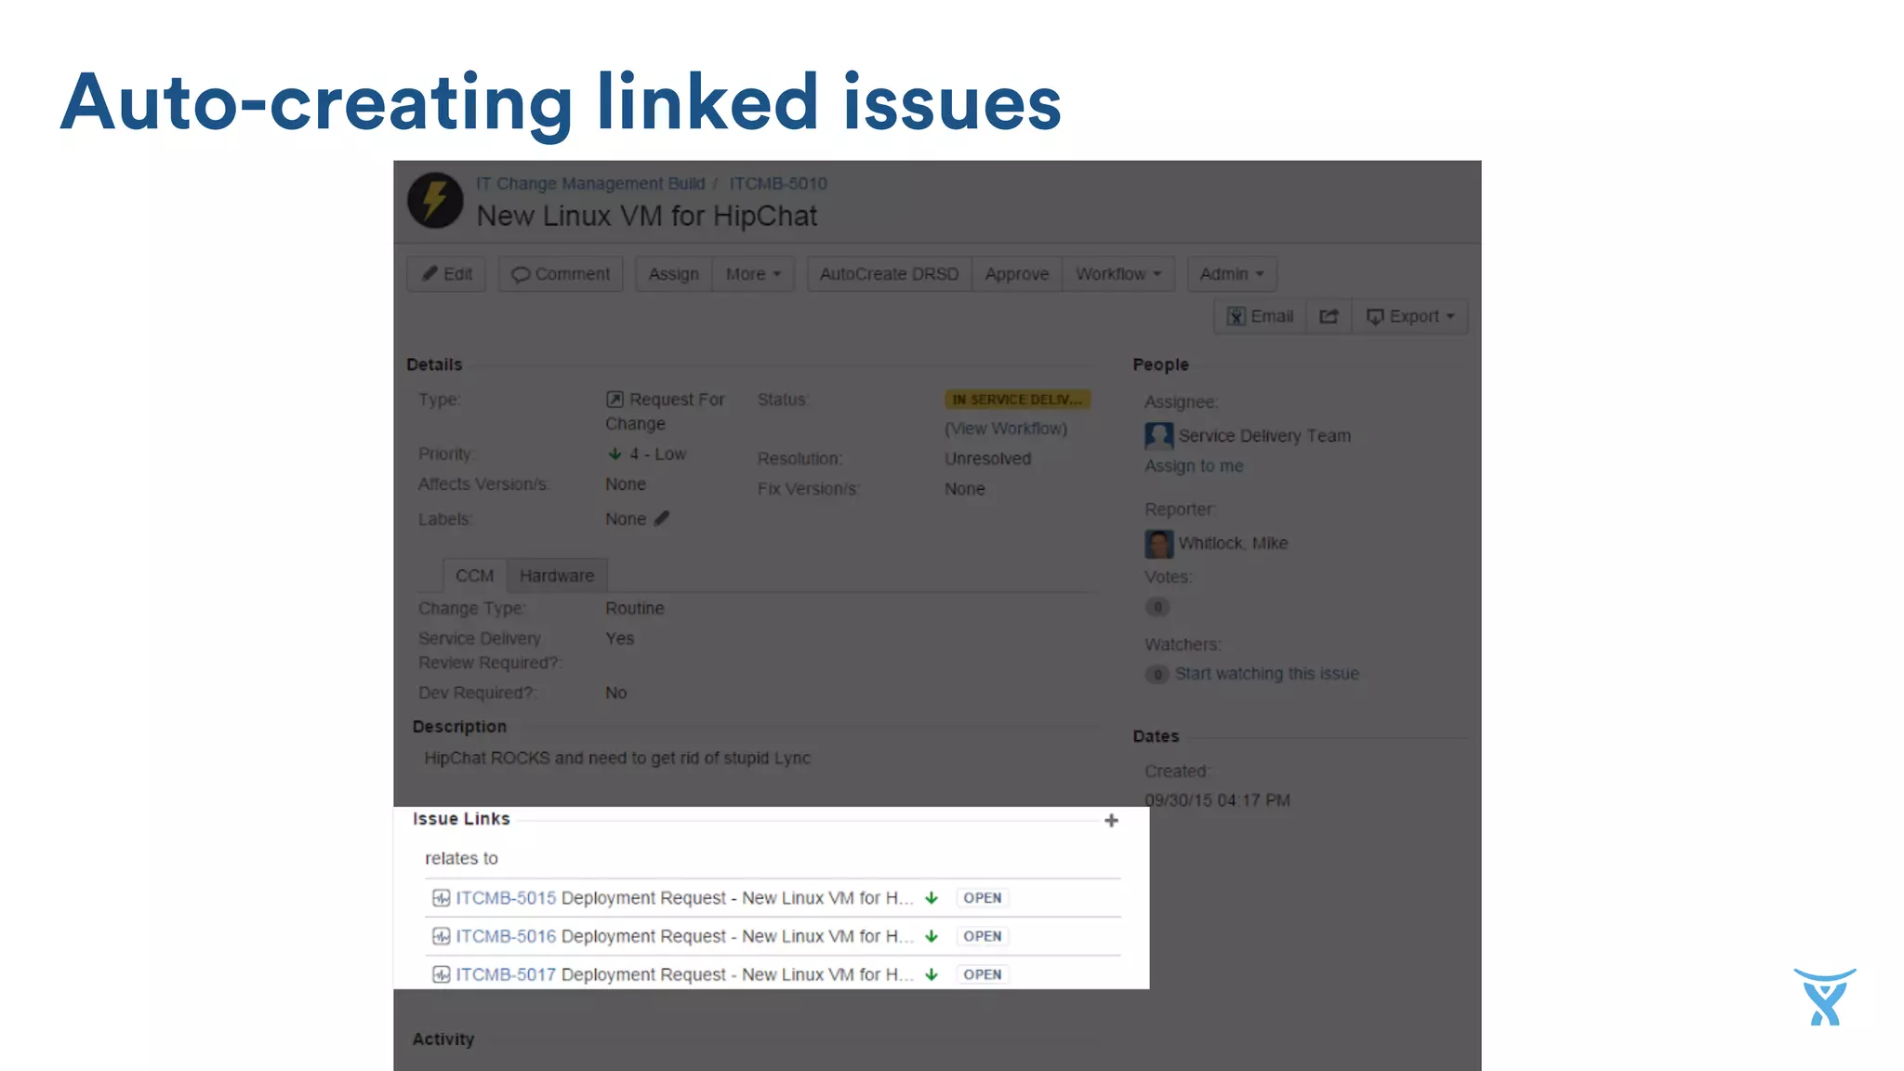Viewport: 1904px width, 1071px height.
Task: Click the share icon button
Action: click(x=1329, y=317)
